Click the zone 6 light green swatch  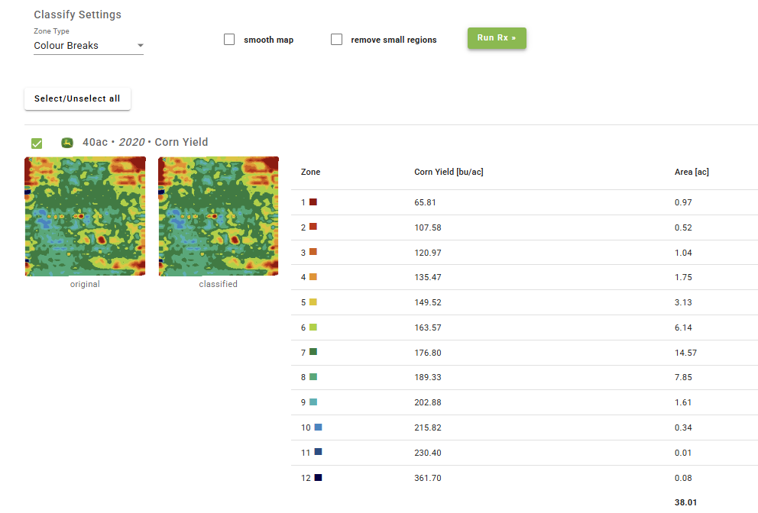[x=313, y=327]
